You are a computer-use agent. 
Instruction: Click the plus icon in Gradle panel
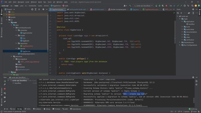tap(181, 13)
